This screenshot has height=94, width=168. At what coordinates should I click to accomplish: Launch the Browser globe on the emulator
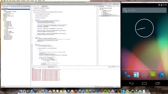(161, 75)
